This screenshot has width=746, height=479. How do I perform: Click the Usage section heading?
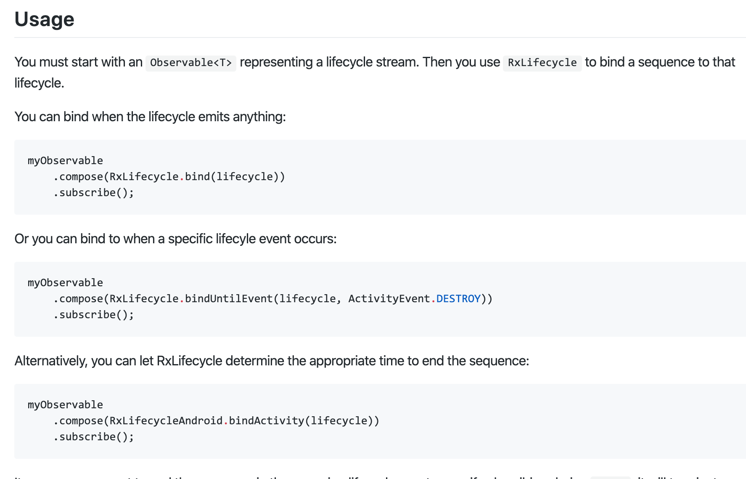(44, 19)
